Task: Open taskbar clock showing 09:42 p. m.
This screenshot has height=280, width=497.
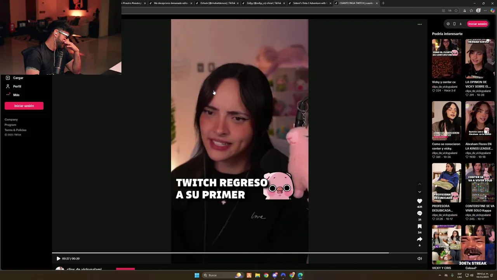Action: click(482, 275)
